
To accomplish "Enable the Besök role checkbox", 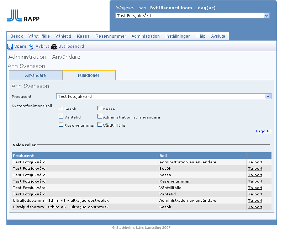I will (61, 108).
